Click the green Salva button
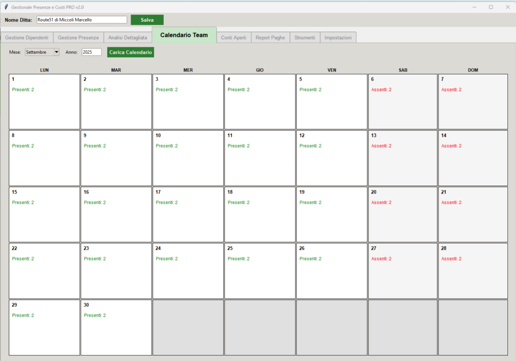The height and width of the screenshot is (361, 516). [x=147, y=20]
